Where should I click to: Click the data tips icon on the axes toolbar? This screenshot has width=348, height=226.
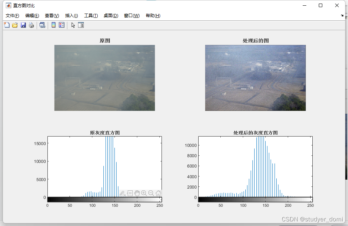pos(130,193)
